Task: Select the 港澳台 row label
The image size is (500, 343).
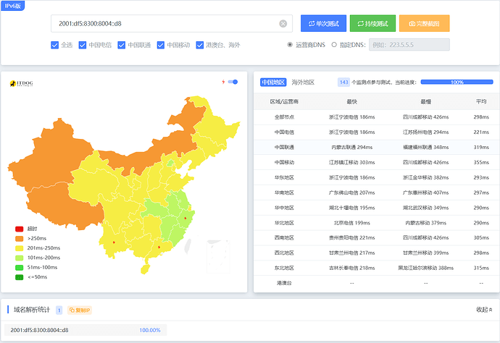Action: point(284,283)
